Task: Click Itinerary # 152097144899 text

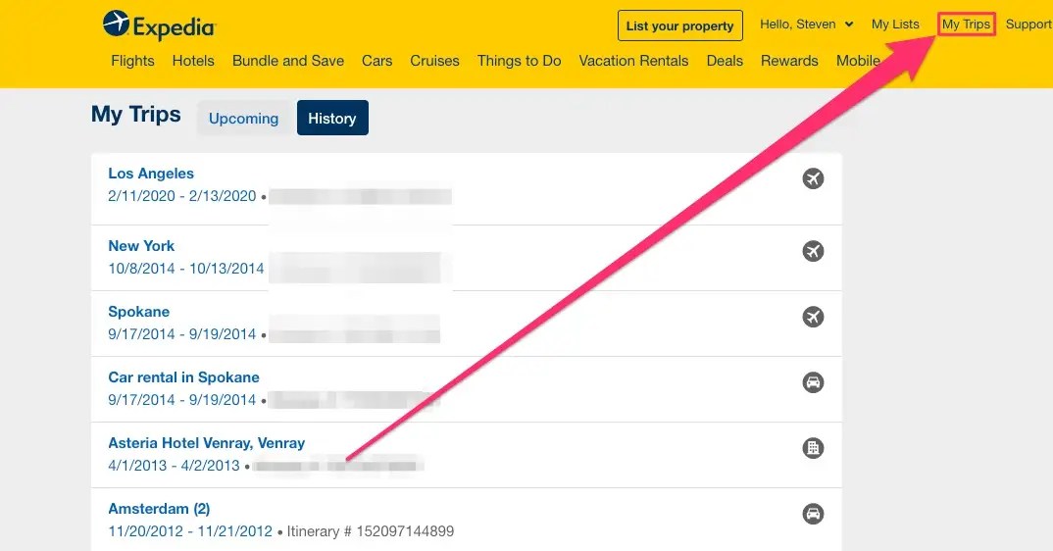Action: 370,531
